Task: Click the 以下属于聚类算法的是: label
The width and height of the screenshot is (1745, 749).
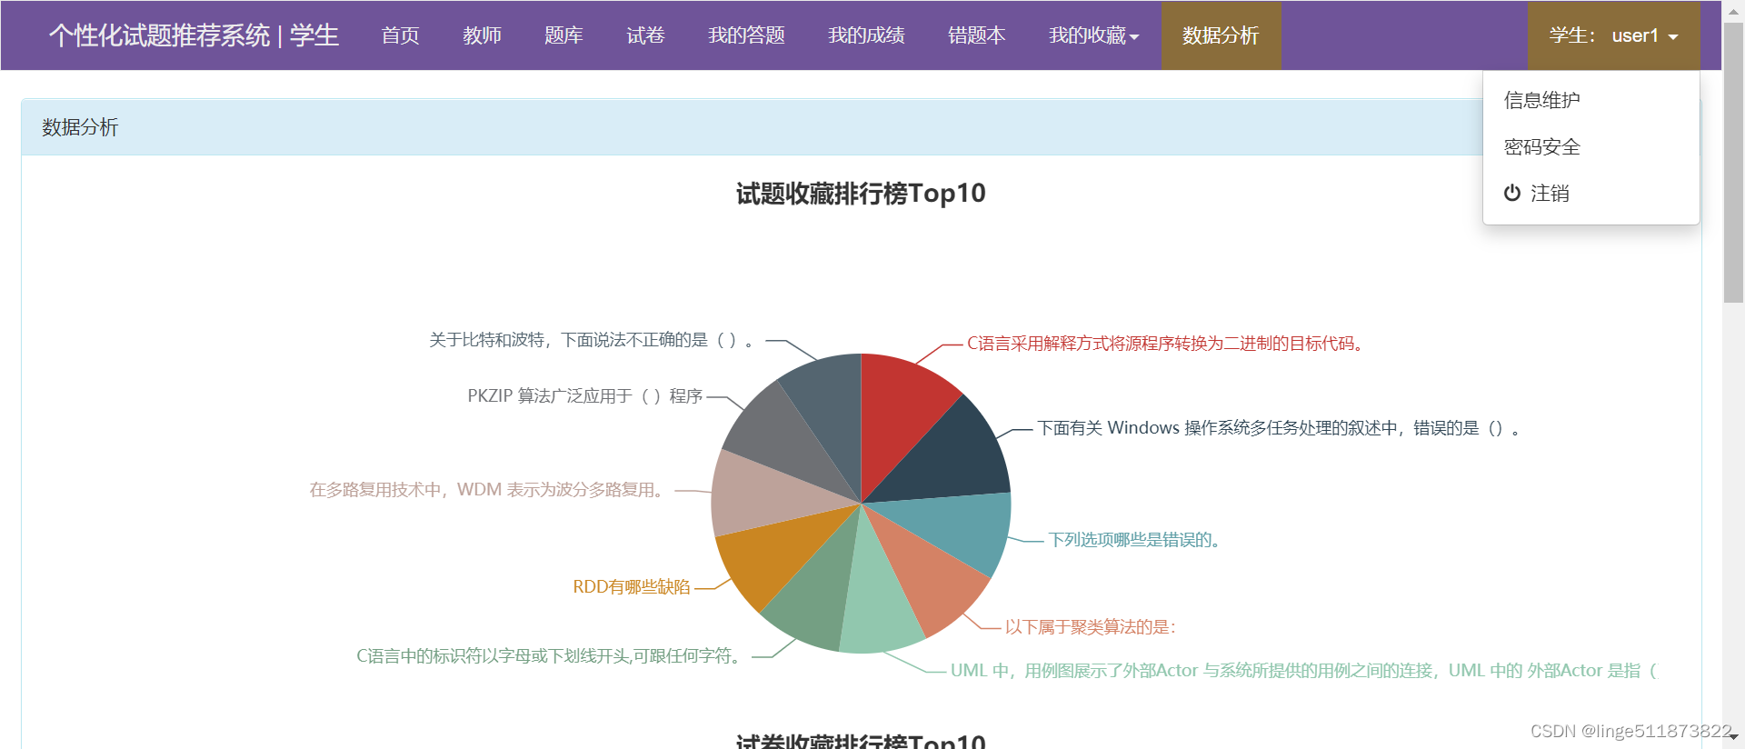Action: click(1090, 627)
